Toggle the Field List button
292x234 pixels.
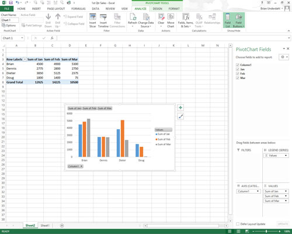(x=228, y=20)
